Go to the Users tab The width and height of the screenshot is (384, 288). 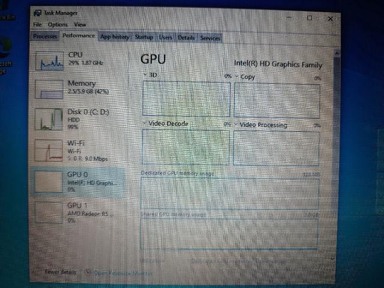[x=166, y=37]
